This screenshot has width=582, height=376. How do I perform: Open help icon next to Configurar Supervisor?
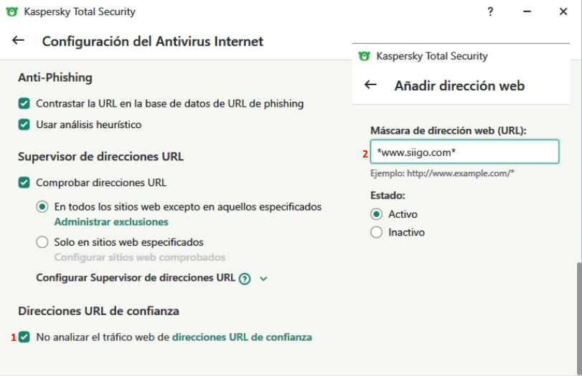tap(245, 279)
